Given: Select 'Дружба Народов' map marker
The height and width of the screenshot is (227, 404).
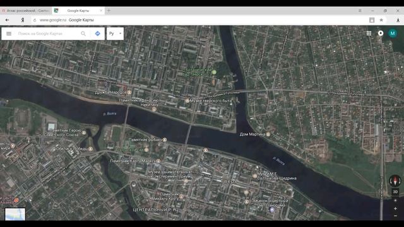Looking at the screenshot, I should coord(129,93).
